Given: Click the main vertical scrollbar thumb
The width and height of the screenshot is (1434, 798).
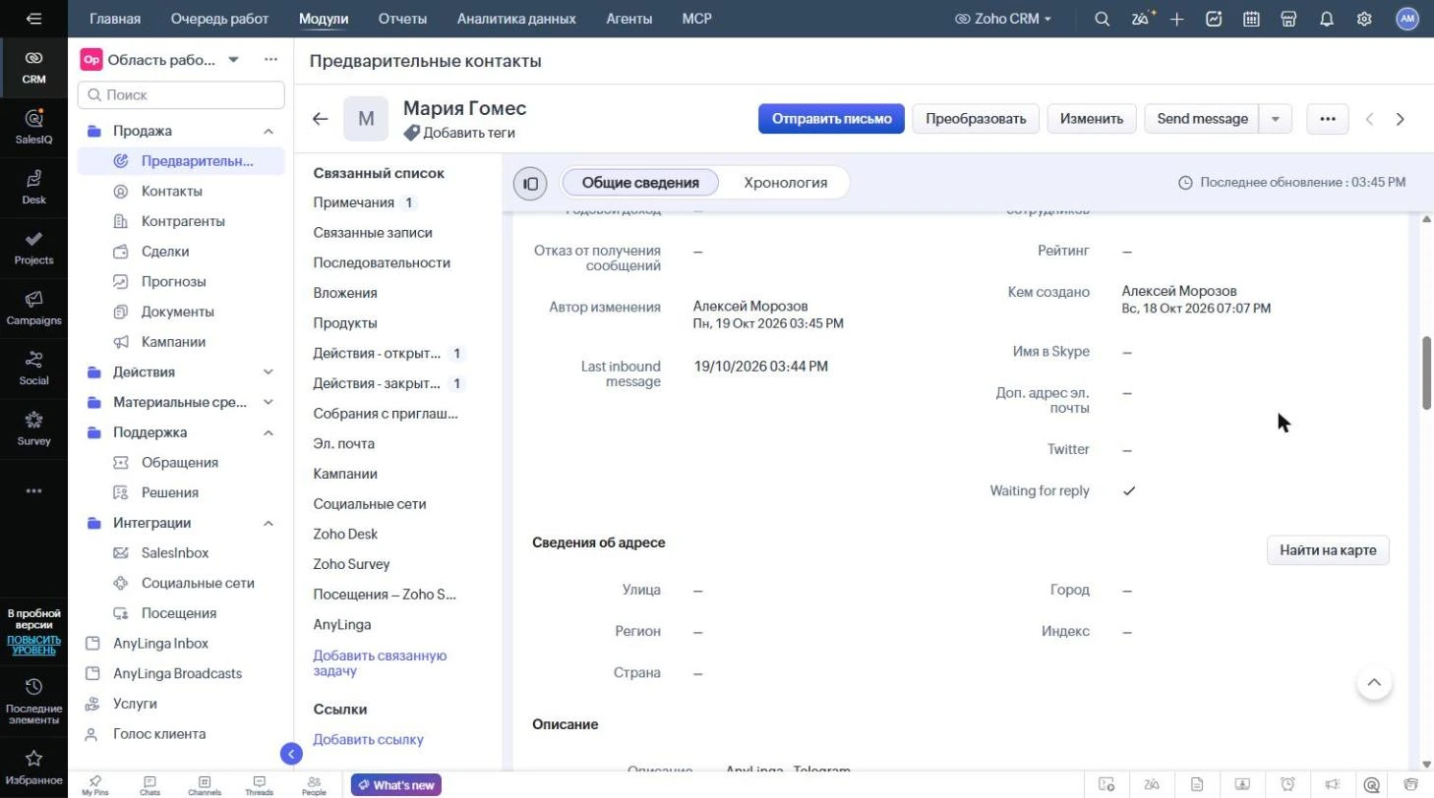Looking at the screenshot, I should 1427,372.
